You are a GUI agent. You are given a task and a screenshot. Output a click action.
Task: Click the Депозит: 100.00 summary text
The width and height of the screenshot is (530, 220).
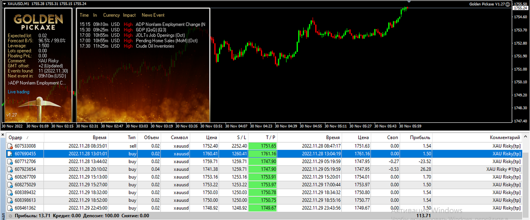(x=101, y=215)
